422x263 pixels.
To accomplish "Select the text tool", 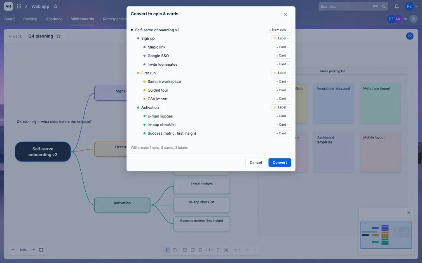I will pyautogui.click(x=218, y=250).
